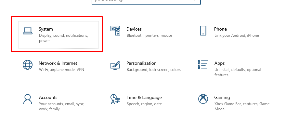Open the Time & Language heading
Image resolution: width=286 pixels, height=124 pixels.
click(x=144, y=98)
